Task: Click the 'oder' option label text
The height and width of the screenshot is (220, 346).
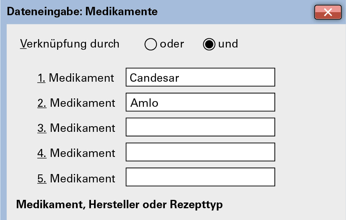Action: (x=172, y=44)
